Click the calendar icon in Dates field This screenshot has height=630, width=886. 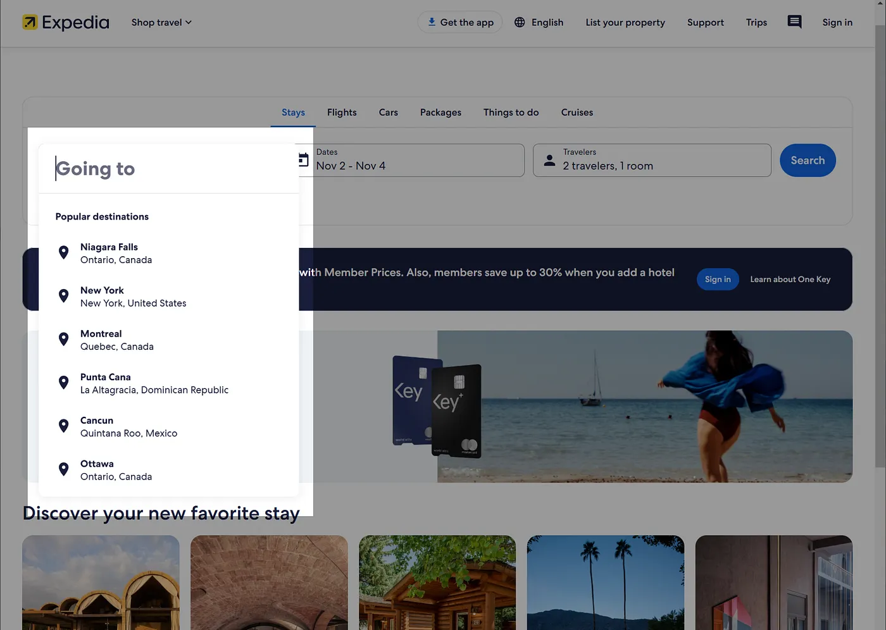[x=304, y=160]
